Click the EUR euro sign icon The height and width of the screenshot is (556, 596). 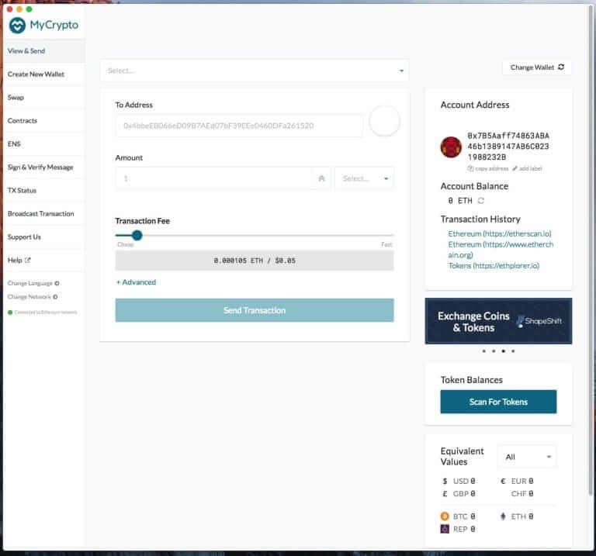coord(503,482)
